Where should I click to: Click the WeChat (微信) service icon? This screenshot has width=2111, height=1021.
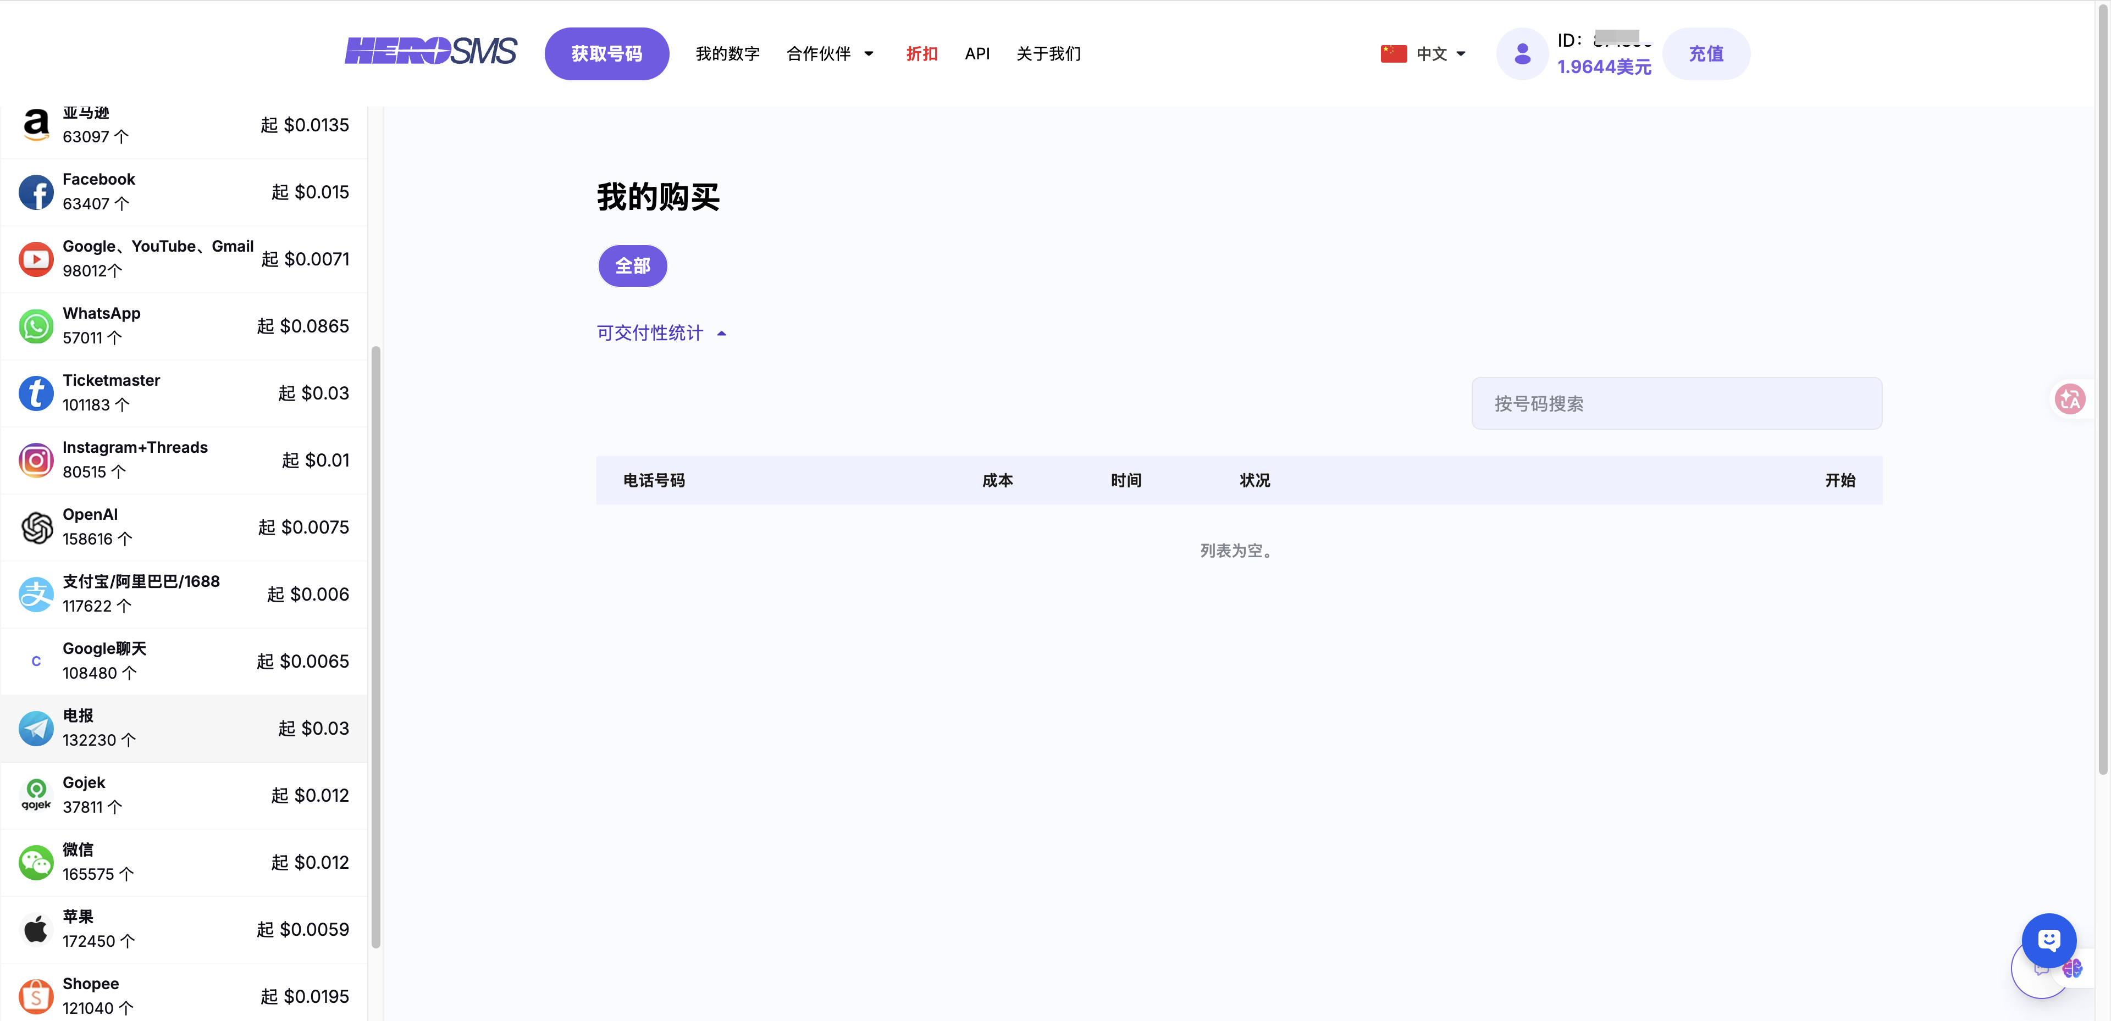36,862
